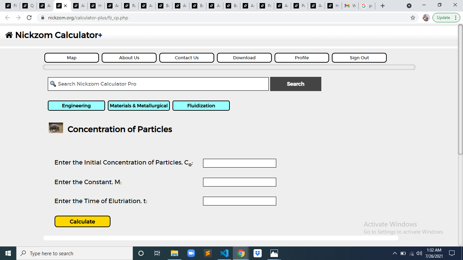Image resolution: width=463 pixels, height=260 pixels.
Task: Go forward using the browser forward arrow
Action: tap(18, 18)
